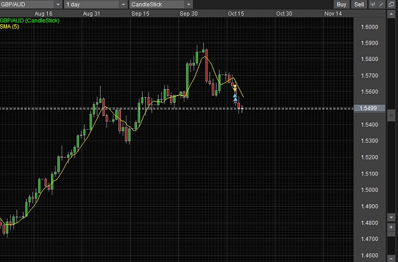
Task: Select the trend line drawing tool
Action: 381,4
